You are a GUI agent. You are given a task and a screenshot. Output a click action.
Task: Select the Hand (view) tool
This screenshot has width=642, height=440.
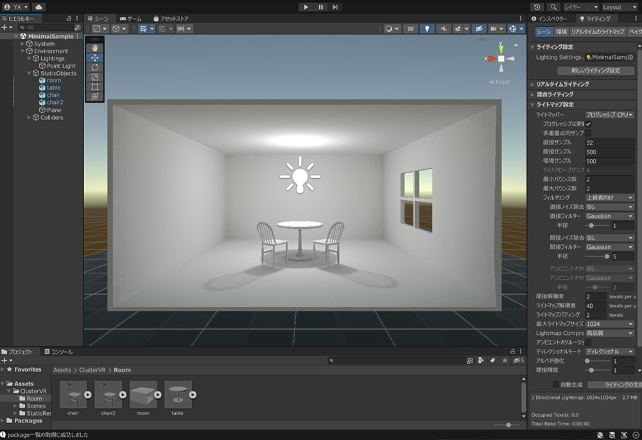tap(95, 47)
